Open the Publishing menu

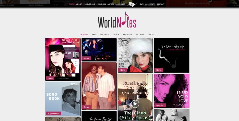tap(101, 4)
